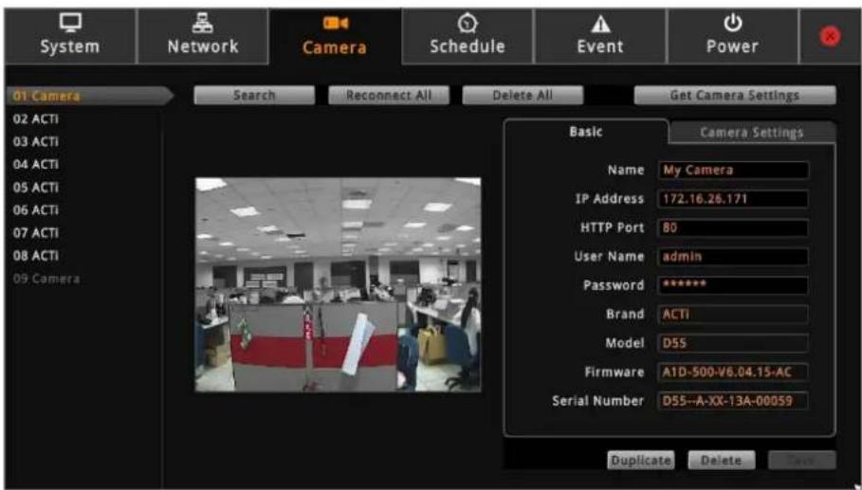Open the System tab
This screenshot has height=490, width=862.
(70, 36)
